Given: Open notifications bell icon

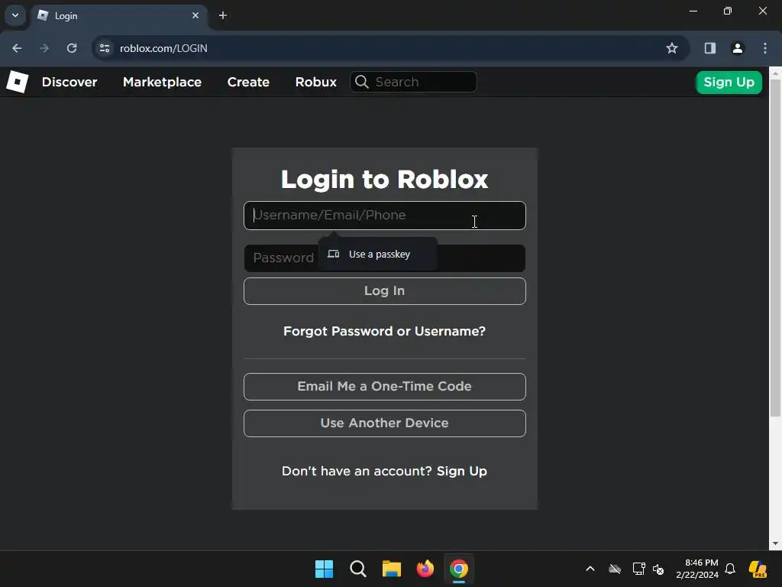Looking at the screenshot, I should click(730, 569).
